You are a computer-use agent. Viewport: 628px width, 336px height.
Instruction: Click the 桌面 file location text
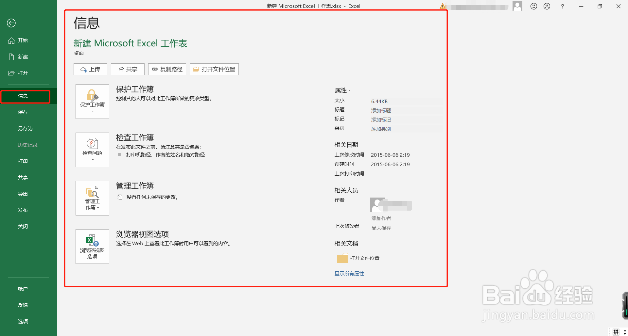pos(79,53)
